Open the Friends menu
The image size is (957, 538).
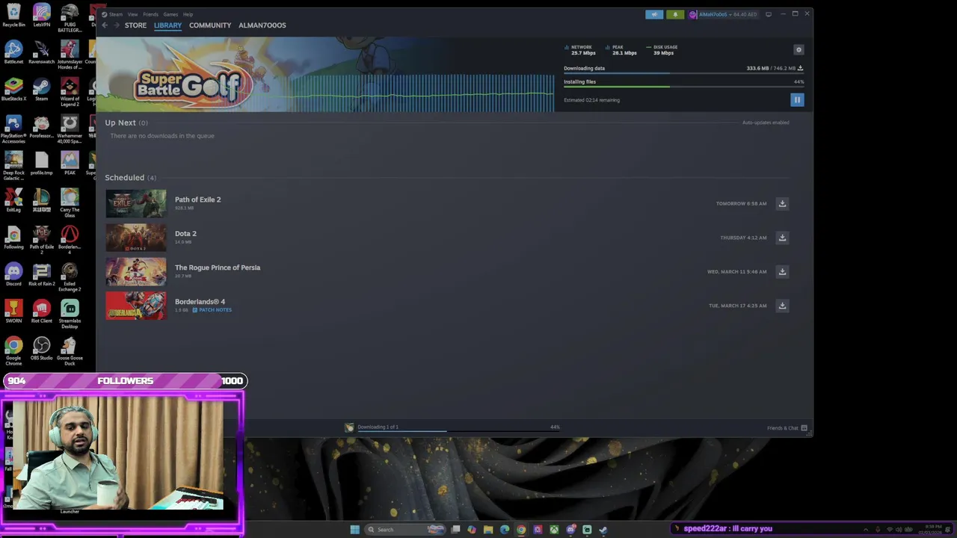point(150,14)
